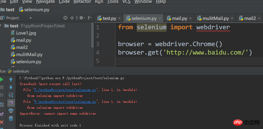Click the Up stack trace arrow
Viewport: 263px width, 129px height.
(x=11, y=80)
